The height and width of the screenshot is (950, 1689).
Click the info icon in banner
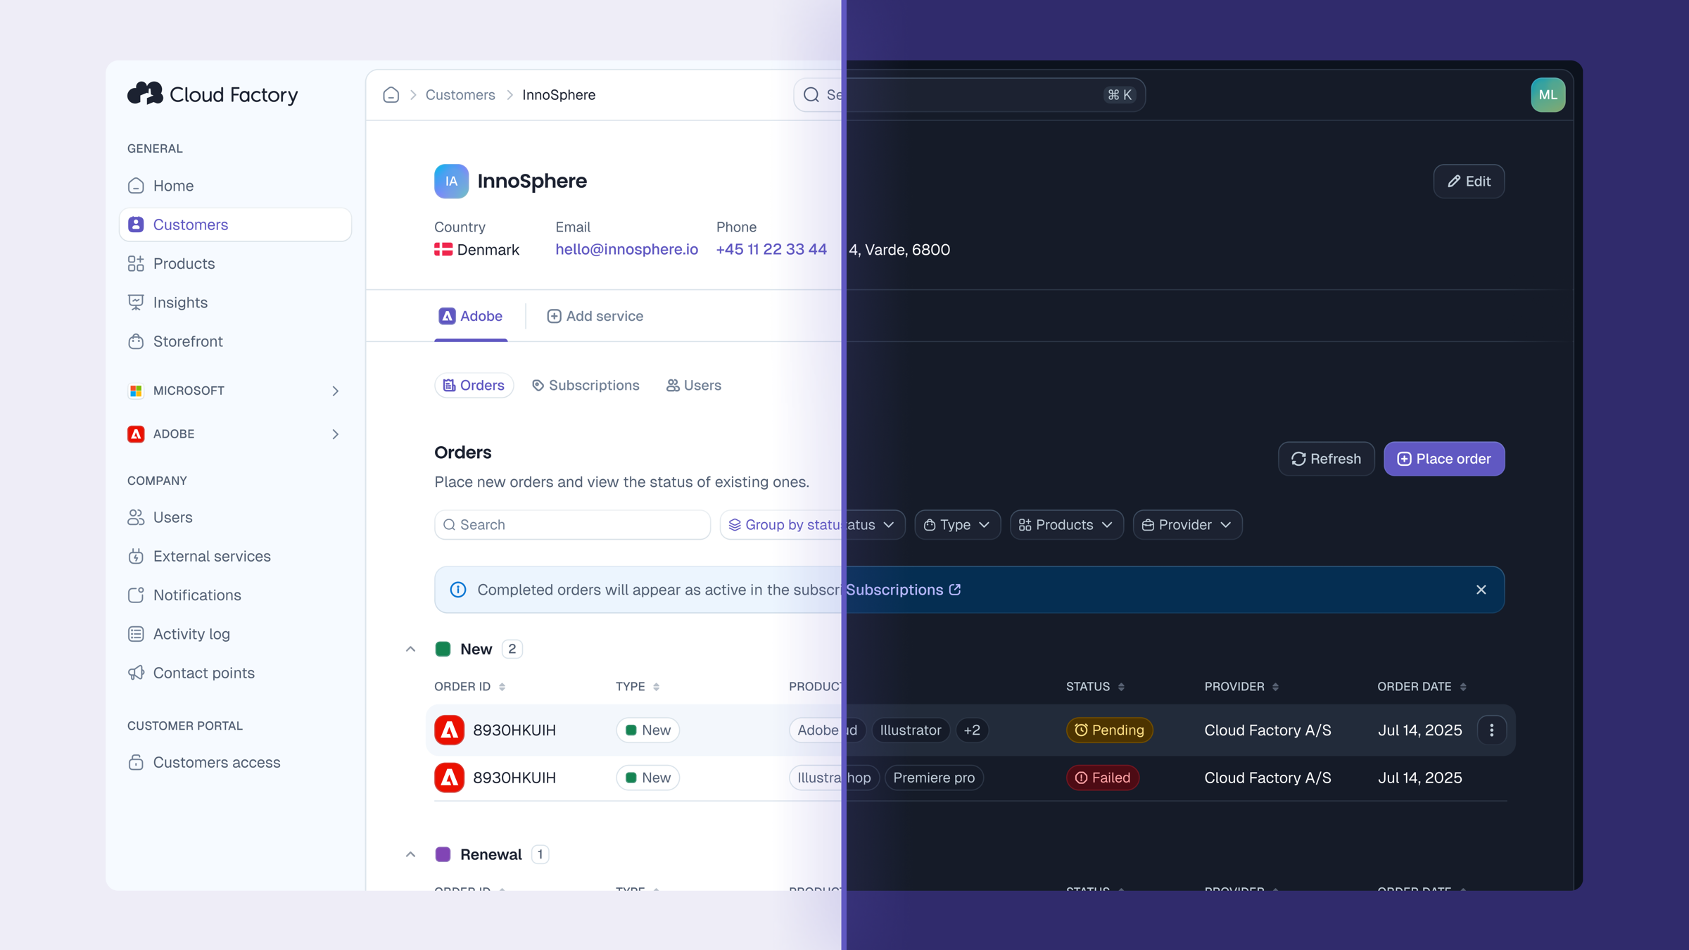pos(458,590)
